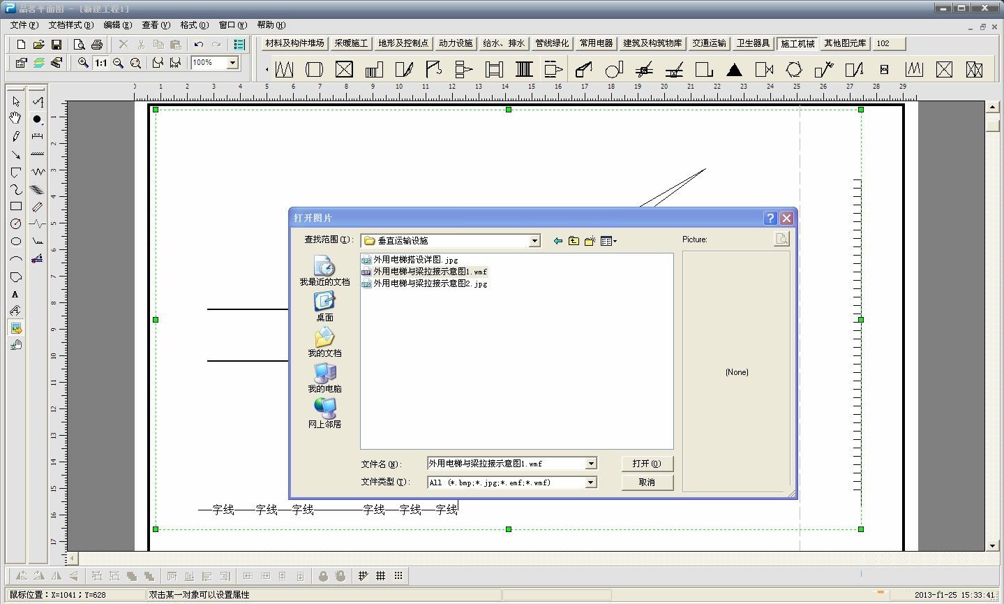The image size is (1004, 604).
Task: Open print preview
Action: pyautogui.click(x=80, y=45)
